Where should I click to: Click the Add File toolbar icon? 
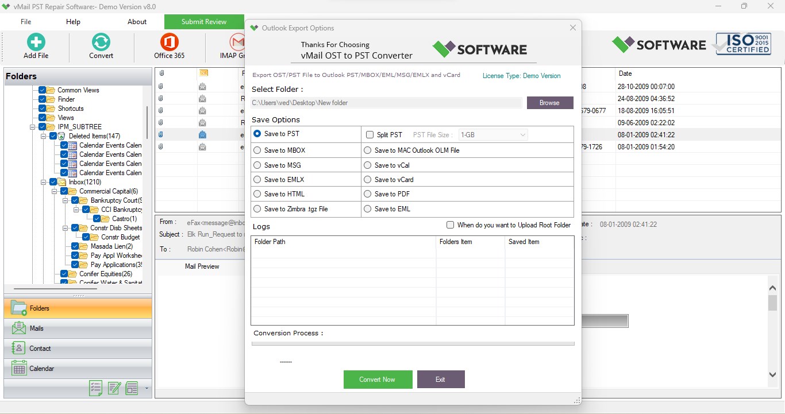pyautogui.click(x=36, y=42)
